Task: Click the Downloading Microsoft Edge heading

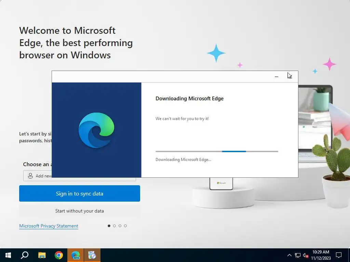Action: [x=189, y=99]
